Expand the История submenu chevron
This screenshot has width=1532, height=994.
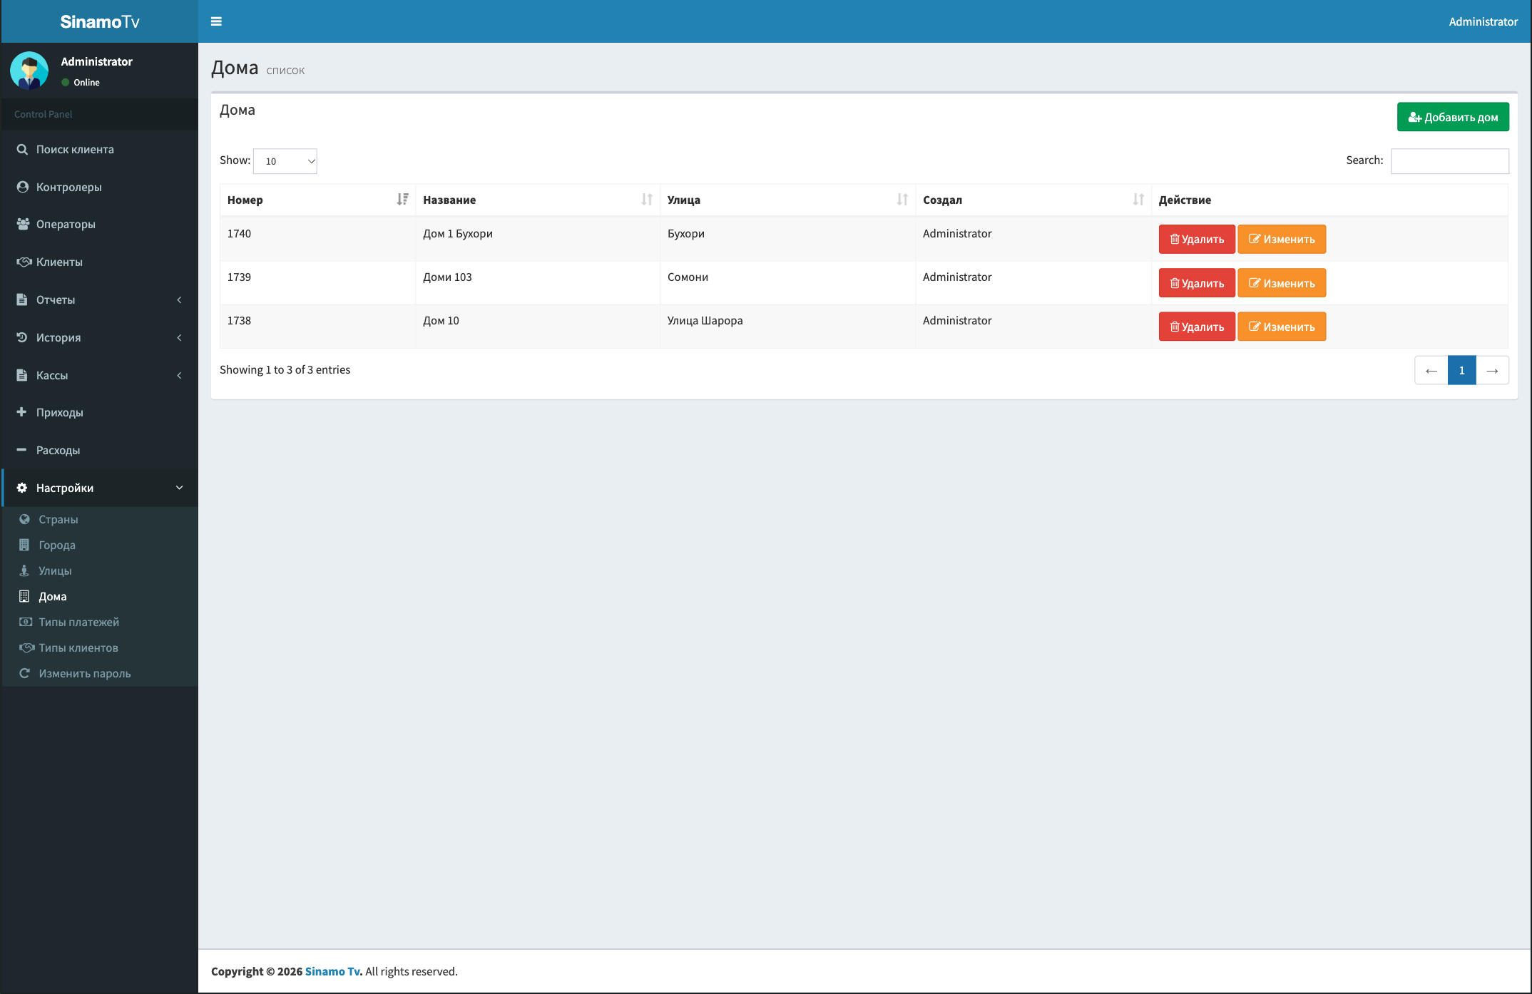pos(179,338)
